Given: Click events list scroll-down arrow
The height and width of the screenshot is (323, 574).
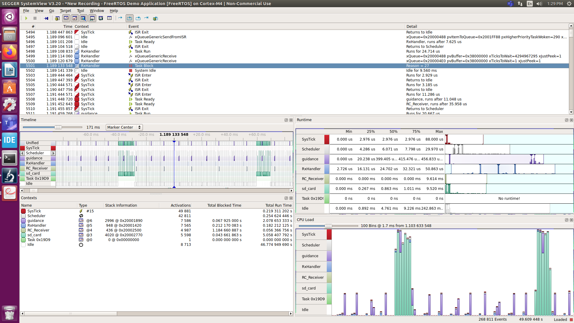Looking at the screenshot, I should click(571, 112).
